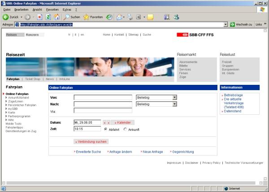The image size is (269, 192).
Task: Click the Print icon in toolbar
Action: tap(130, 17)
